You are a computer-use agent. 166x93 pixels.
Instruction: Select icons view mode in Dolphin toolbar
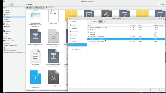pyautogui.click(x=11, y=4)
